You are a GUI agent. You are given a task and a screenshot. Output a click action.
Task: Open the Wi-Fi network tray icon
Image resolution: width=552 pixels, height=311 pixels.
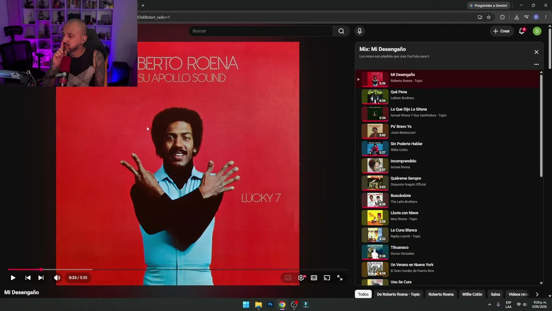[x=519, y=305]
